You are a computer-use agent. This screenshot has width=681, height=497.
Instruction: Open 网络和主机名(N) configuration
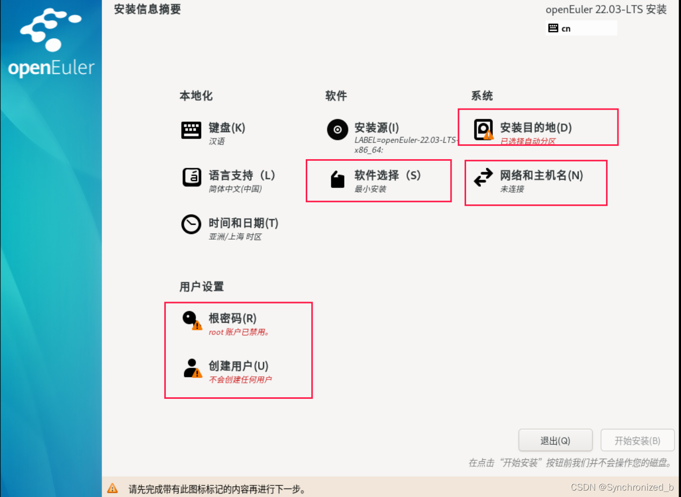[542, 175]
